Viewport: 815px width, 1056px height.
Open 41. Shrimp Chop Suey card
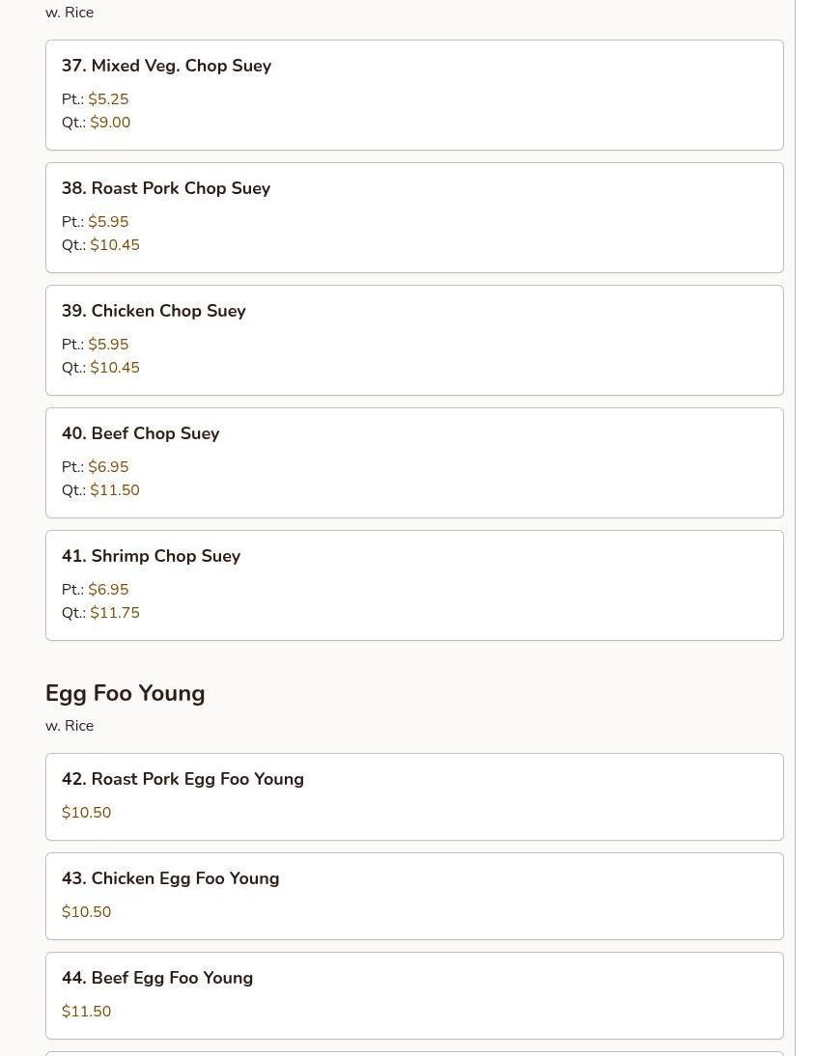pyautogui.click(x=414, y=585)
